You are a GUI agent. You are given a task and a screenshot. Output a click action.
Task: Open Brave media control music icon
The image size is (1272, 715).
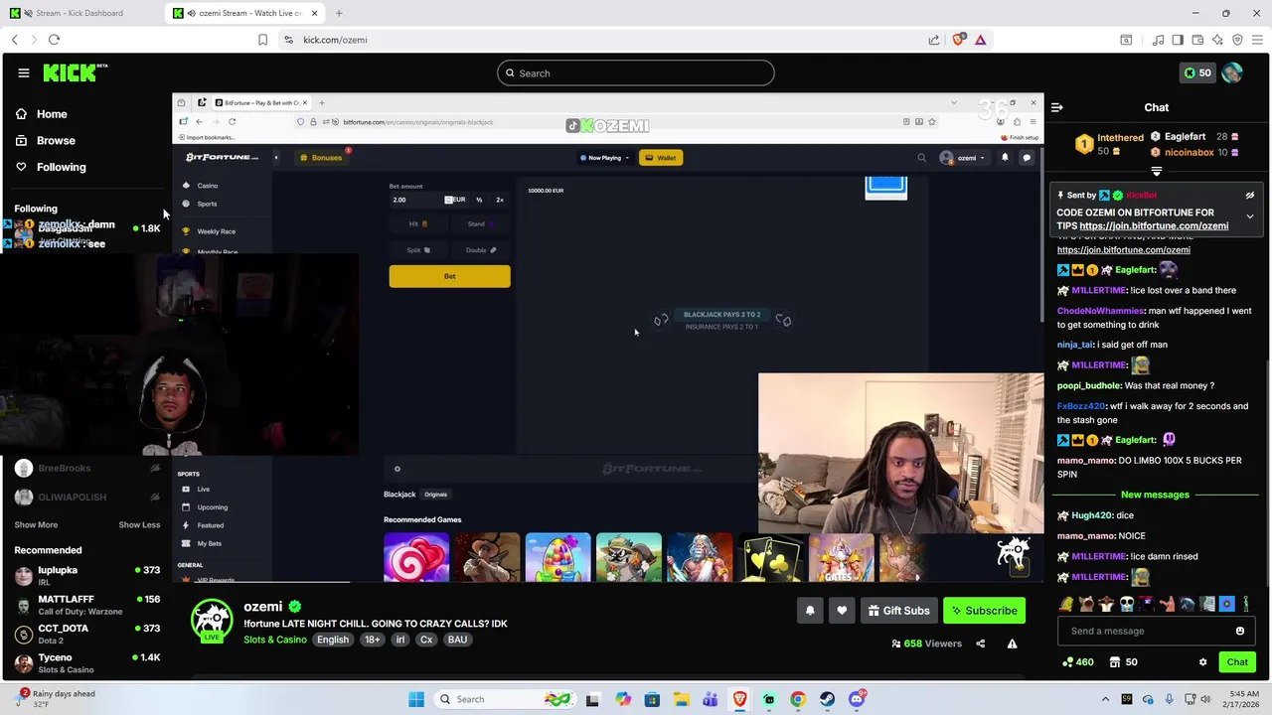pyautogui.click(x=1158, y=40)
